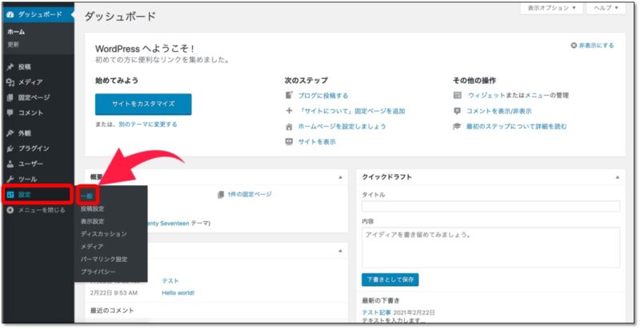Screen dimensions: 640x329
Task: Click the settings icon beside 設定
Action: click(x=10, y=195)
